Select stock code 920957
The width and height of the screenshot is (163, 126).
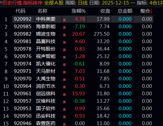(x=23, y=101)
